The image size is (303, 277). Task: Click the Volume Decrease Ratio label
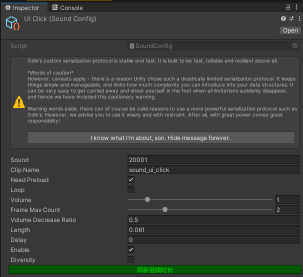click(x=43, y=220)
